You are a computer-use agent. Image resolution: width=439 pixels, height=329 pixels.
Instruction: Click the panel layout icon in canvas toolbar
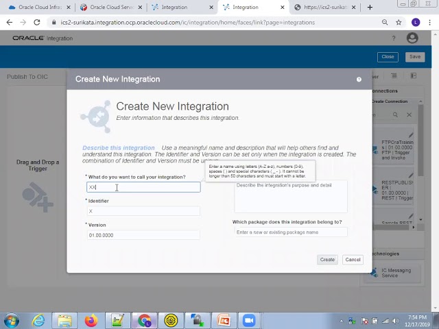(x=413, y=76)
